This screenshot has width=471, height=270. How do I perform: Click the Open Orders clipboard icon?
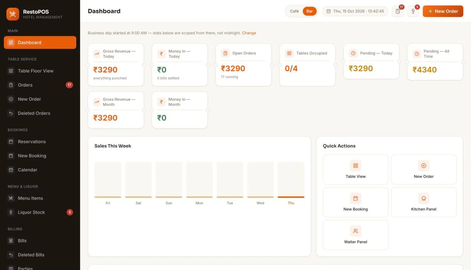pos(225,53)
